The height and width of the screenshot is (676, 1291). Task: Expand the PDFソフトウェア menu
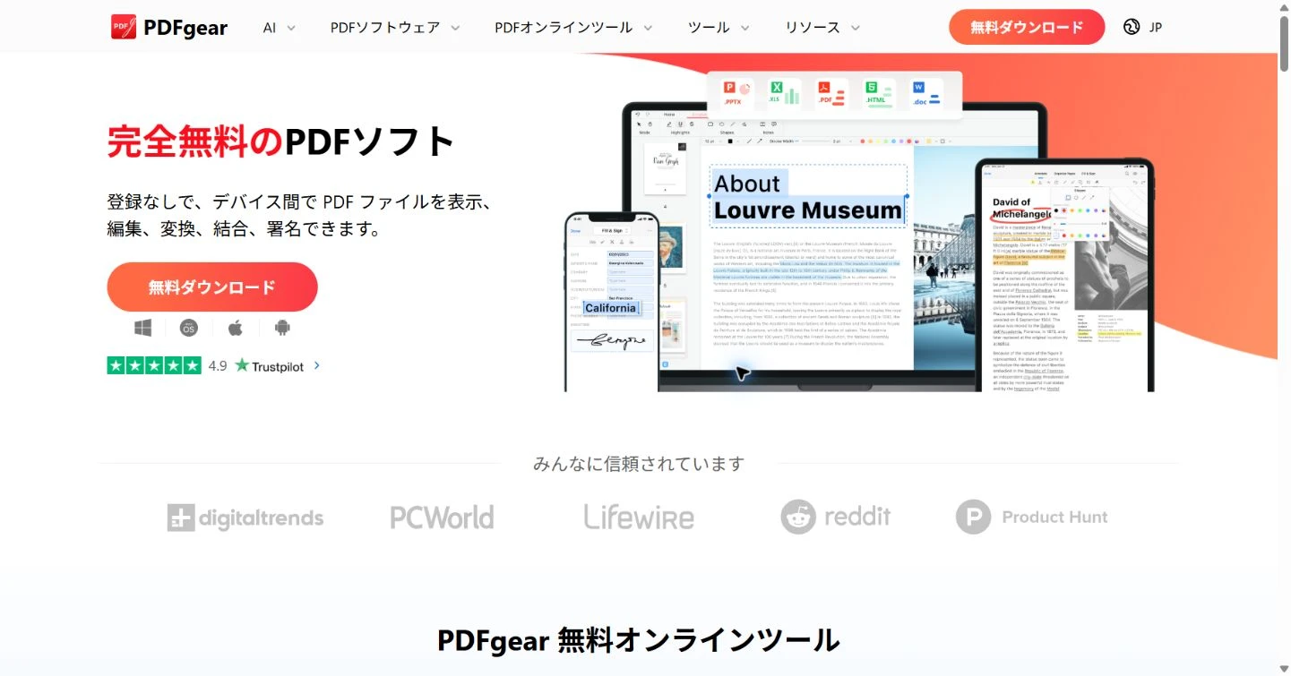[394, 28]
